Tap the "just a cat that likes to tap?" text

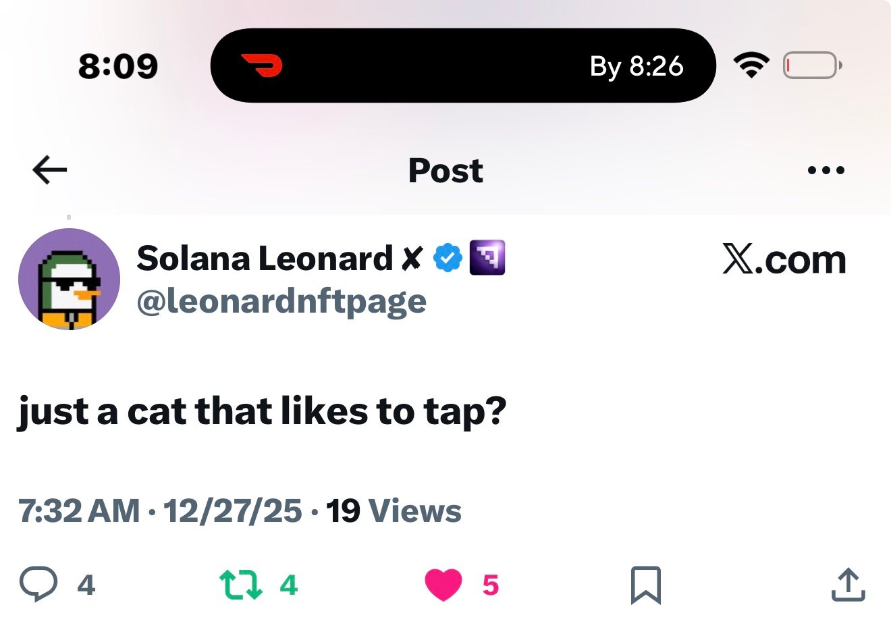(x=262, y=412)
